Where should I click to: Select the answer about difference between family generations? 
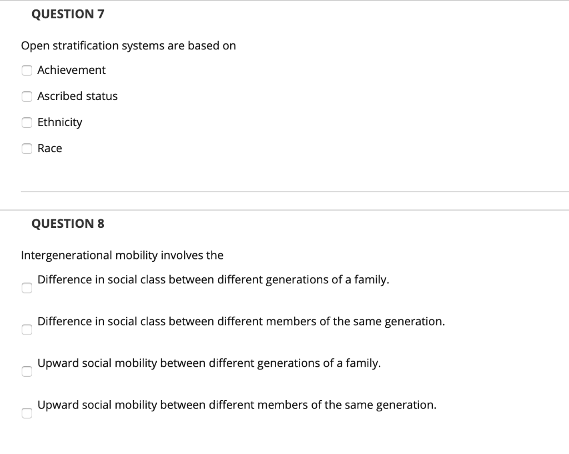(27, 287)
